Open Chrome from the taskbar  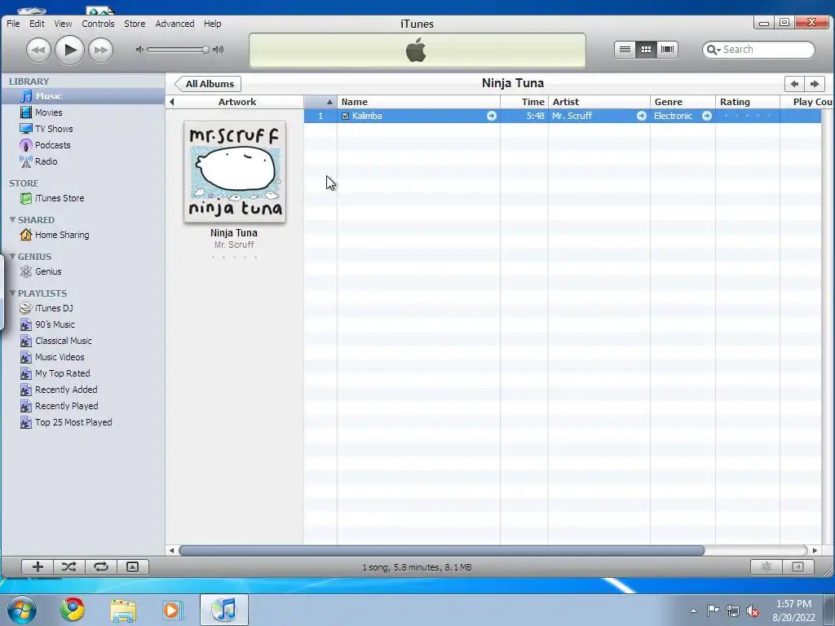(72, 610)
